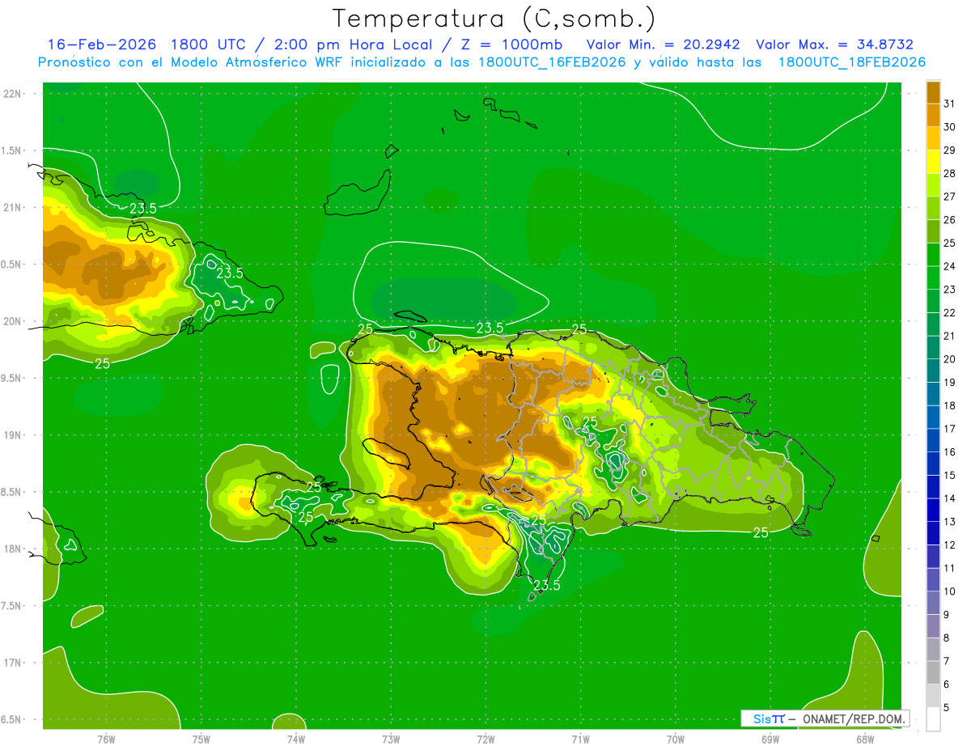Click legend value label "10"
Image resolution: width=971 pixels, height=750 pixels.
tap(949, 592)
